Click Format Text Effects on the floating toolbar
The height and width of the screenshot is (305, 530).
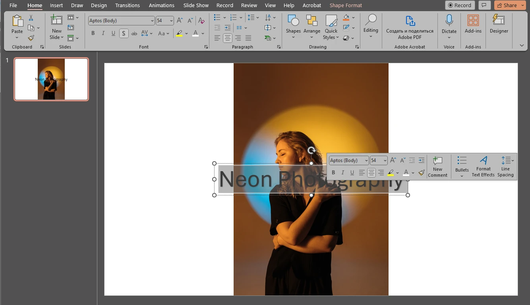[x=483, y=166]
